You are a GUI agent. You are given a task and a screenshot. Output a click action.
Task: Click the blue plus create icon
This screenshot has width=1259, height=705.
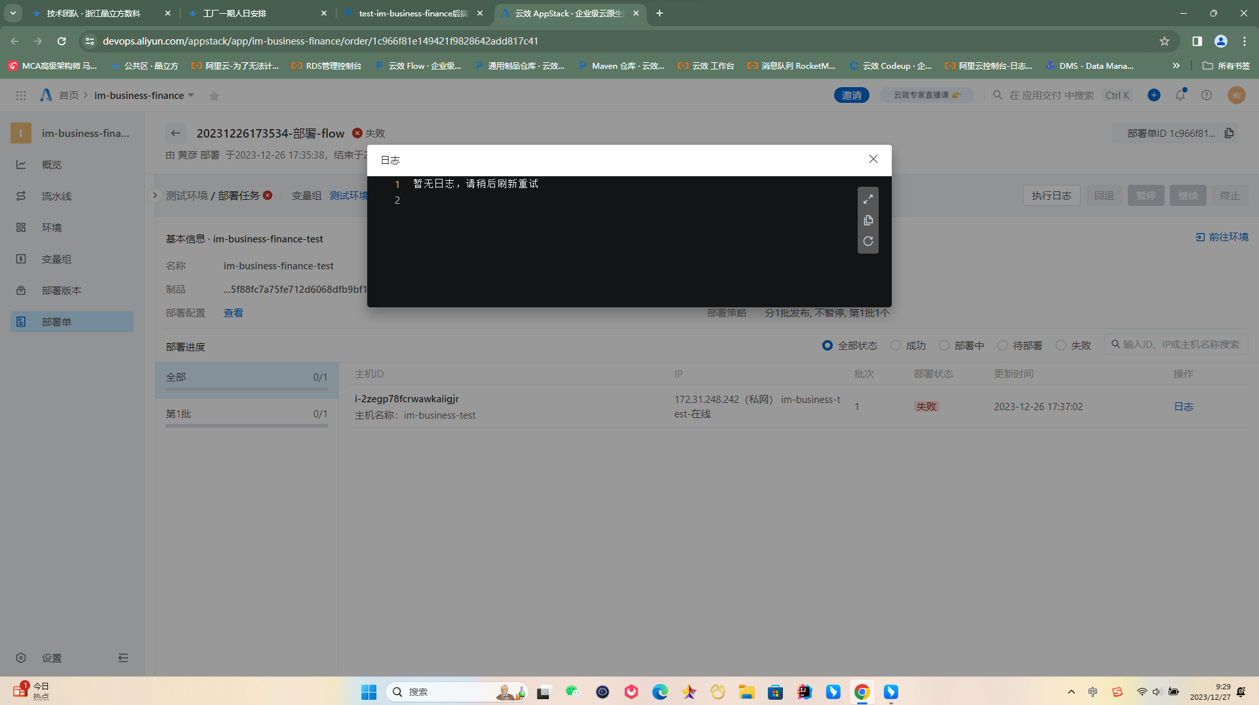(1154, 95)
